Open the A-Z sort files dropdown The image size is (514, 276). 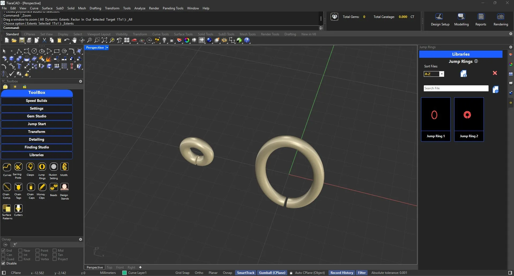click(442, 74)
